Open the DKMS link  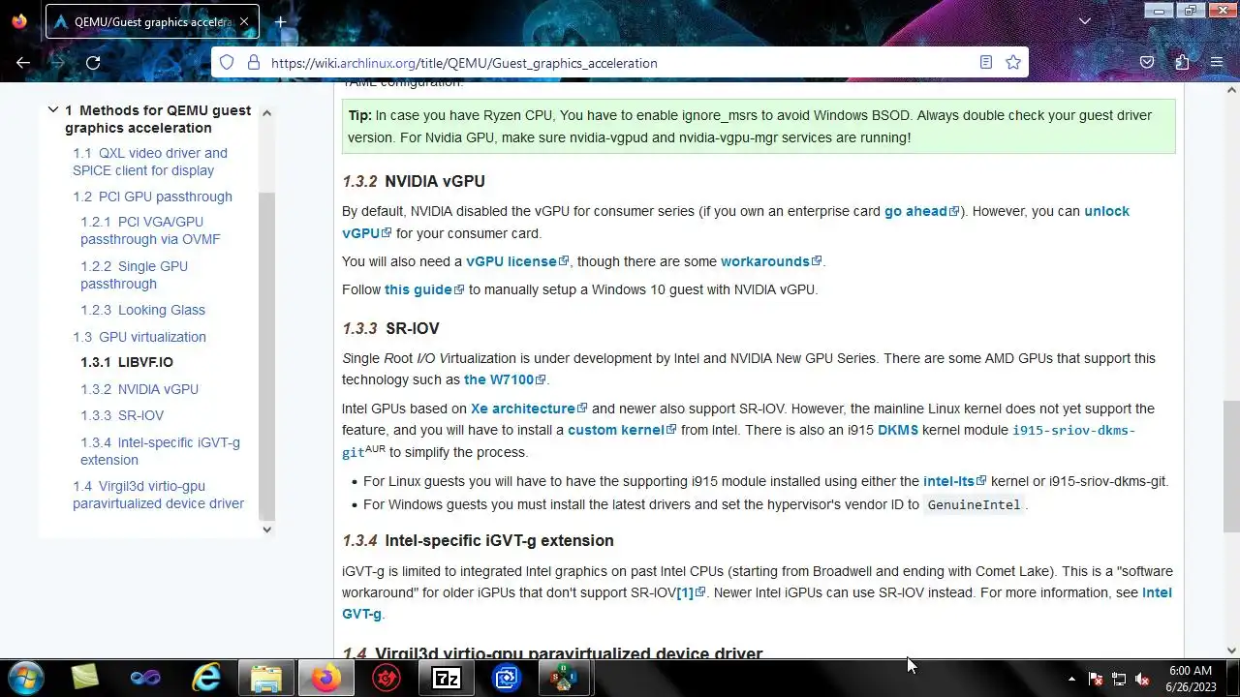[898, 430]
